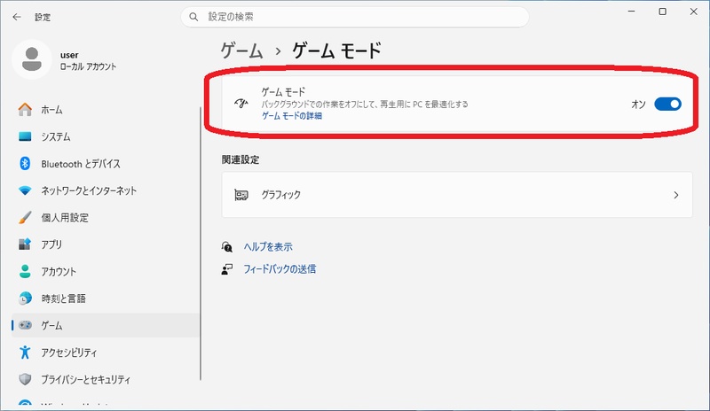Open ネットワークとインターネット section

[x=106, y=190]
